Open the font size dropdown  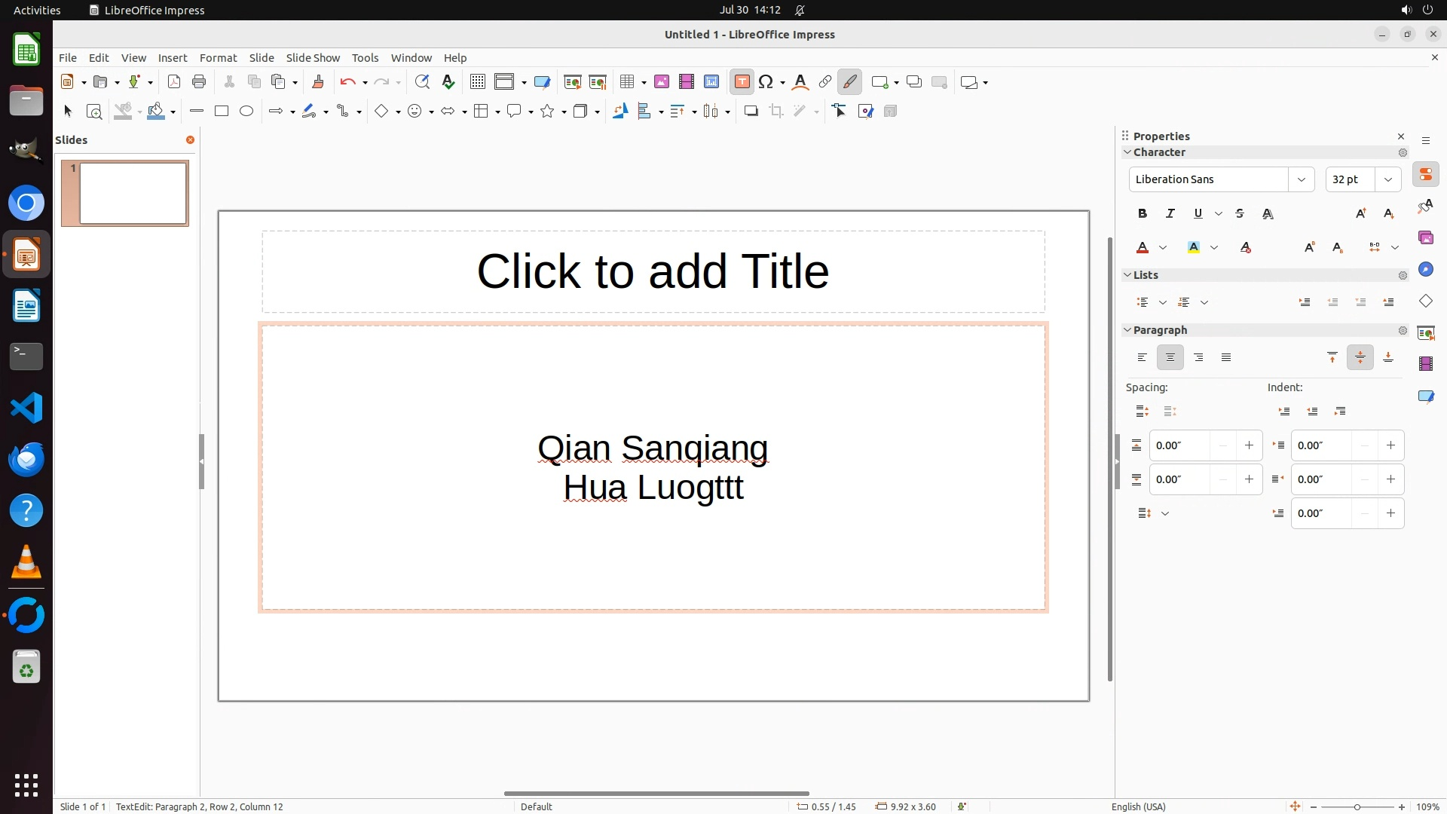click(x=1387, y=179)
